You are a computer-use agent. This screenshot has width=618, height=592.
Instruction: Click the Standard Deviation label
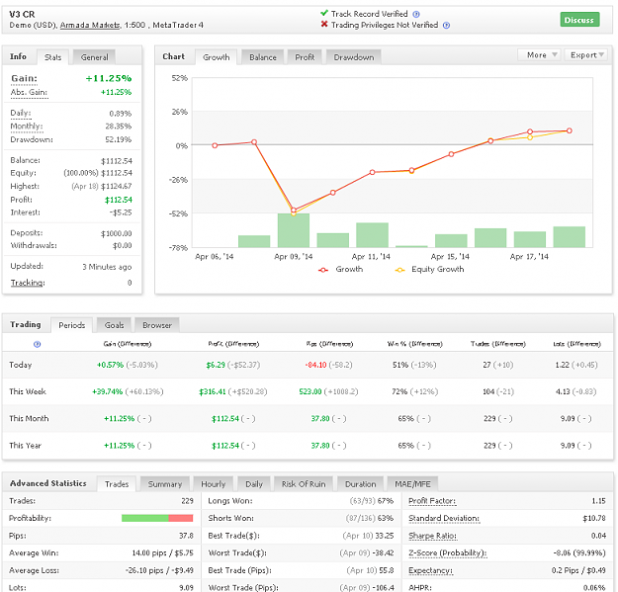pos(444,518)
